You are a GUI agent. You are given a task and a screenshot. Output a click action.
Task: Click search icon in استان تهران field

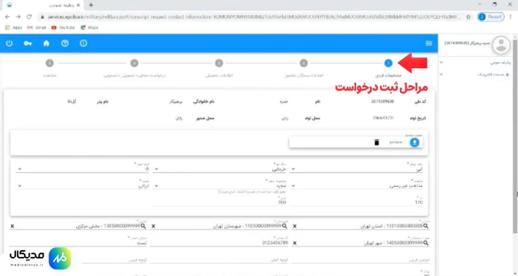point(426,226)
